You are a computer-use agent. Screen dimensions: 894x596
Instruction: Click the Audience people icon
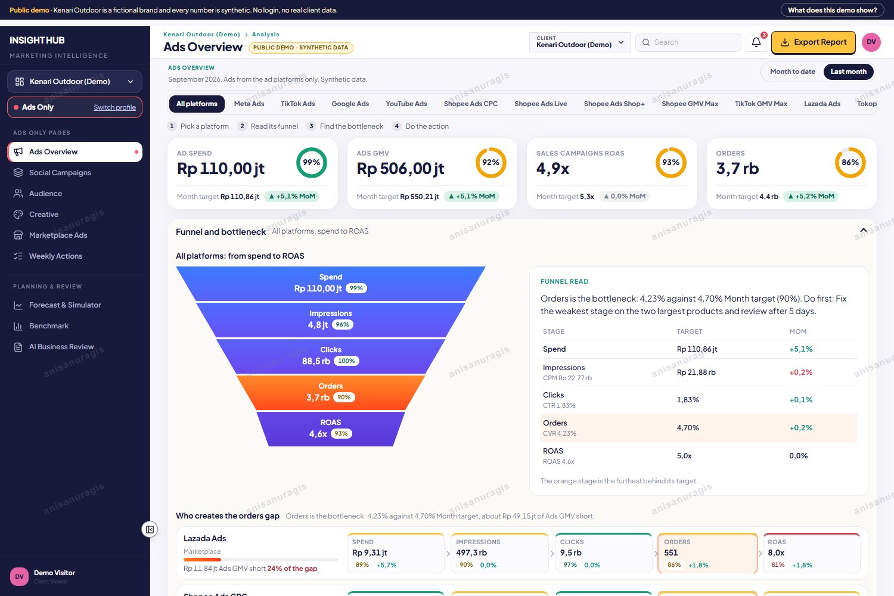18,194
